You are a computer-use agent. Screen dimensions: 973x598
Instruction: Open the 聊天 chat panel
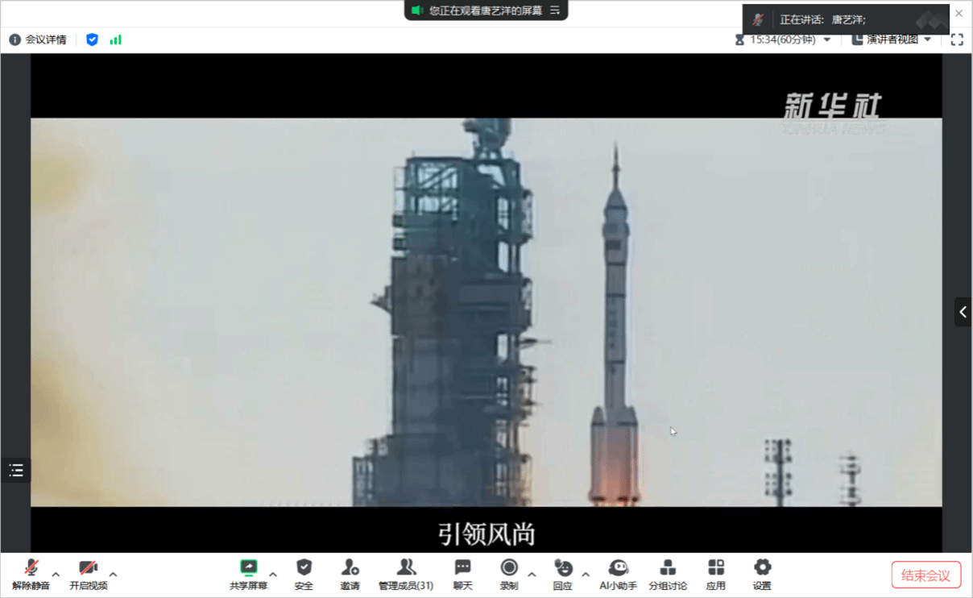click(462, 575)
